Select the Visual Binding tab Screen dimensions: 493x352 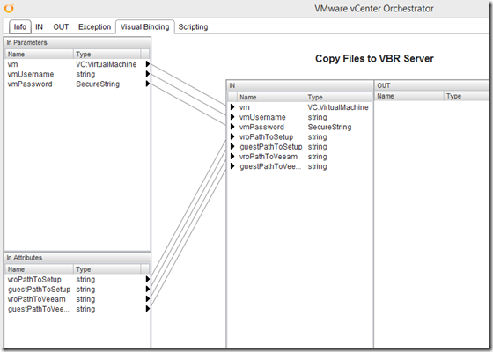pos(145,26)
